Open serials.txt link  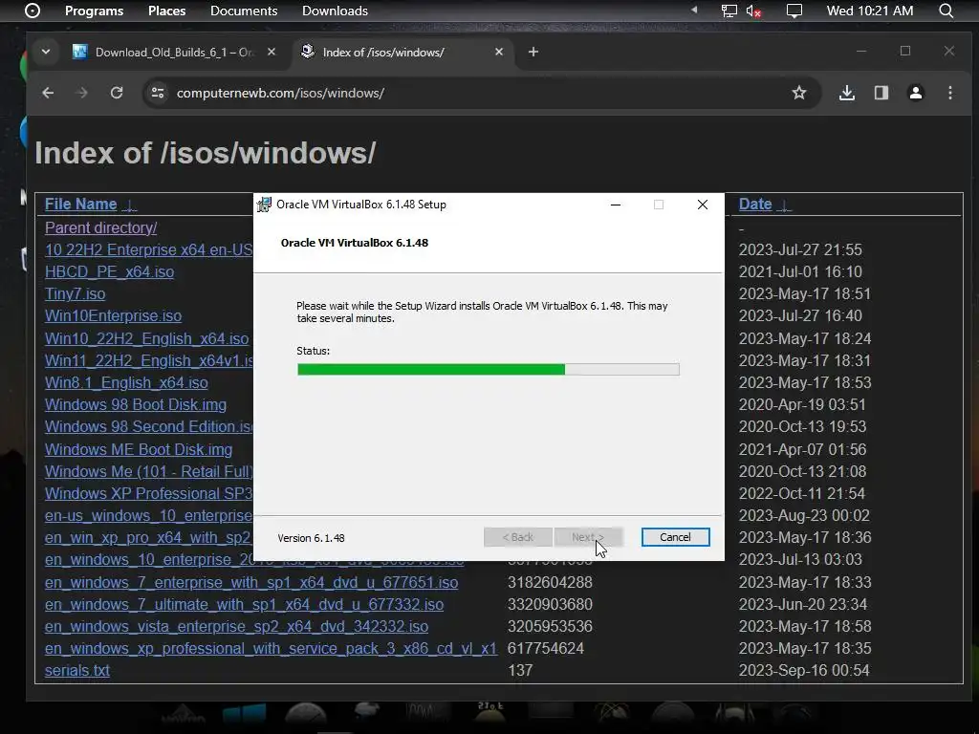click(x=76, y=670)
